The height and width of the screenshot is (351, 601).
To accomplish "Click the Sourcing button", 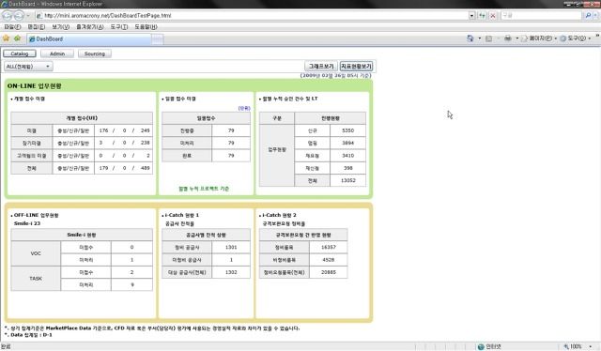I will pos(95,53).
